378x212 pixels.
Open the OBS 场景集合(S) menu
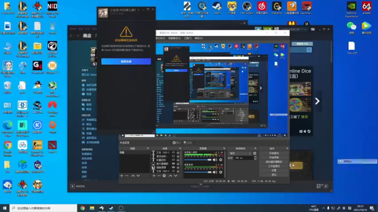(x=174, y=38)
